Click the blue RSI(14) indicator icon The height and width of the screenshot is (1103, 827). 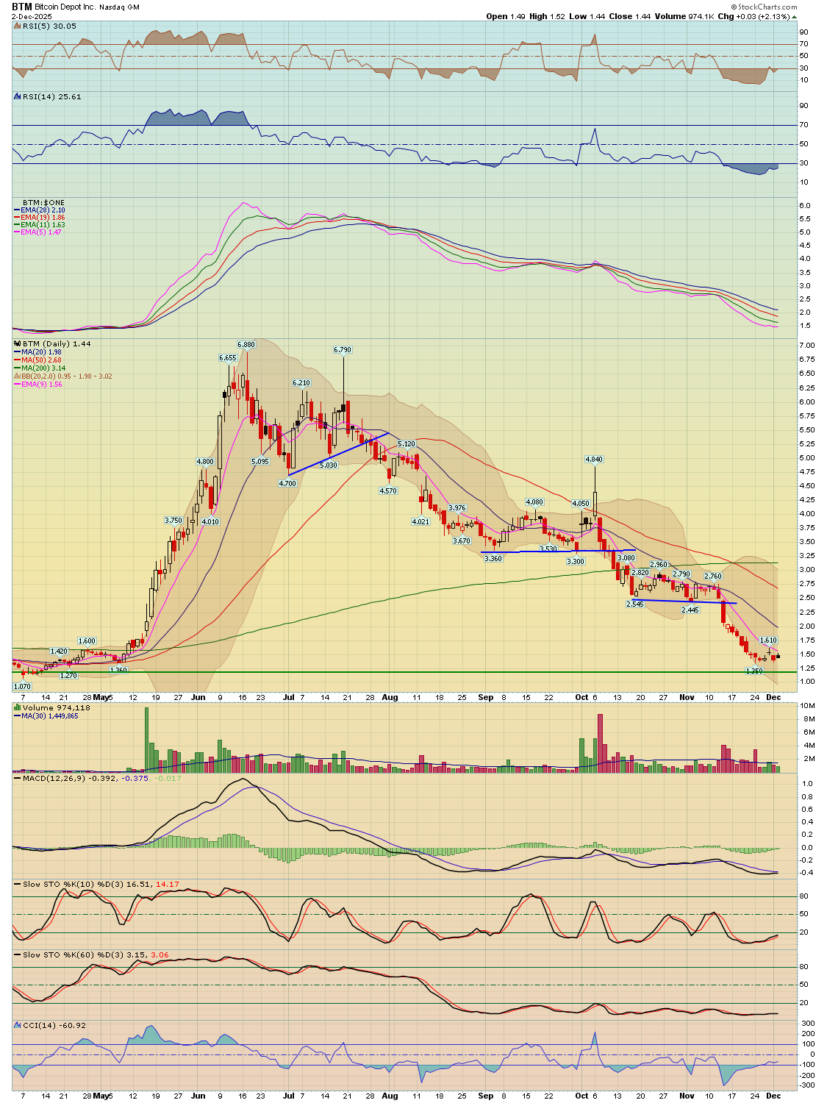[x=18, y=96]
